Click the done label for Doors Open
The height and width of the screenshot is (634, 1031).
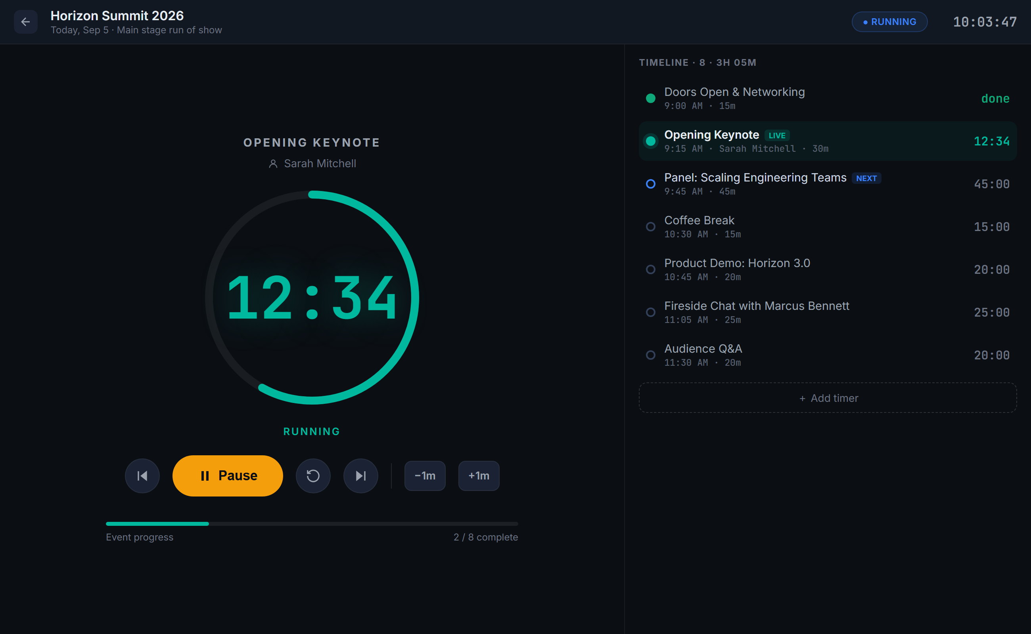[x=995, y=99]
